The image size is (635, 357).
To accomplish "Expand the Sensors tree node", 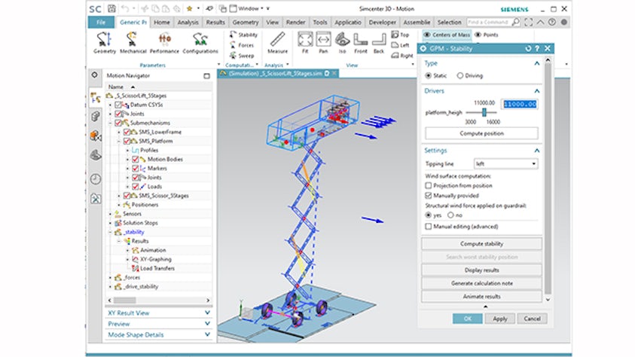I will [110, 214].
